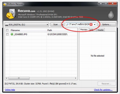The height and width of the screenshot is (94, 120).
Task: Sort by the Filename column header
Action: pos(28,30)
